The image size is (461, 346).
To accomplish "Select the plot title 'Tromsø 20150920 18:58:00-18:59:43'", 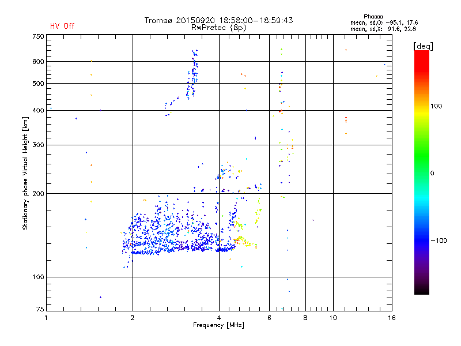I will click(218, 20).
